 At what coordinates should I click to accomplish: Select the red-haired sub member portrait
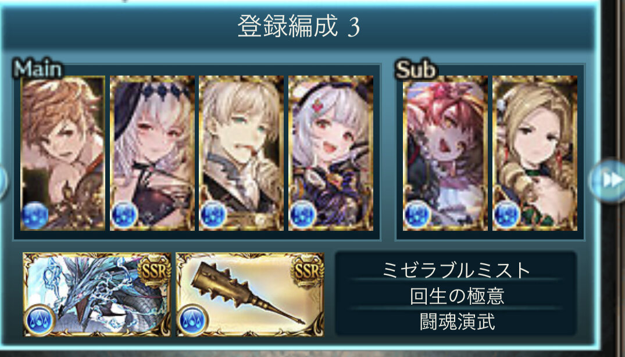click(445, 153)
